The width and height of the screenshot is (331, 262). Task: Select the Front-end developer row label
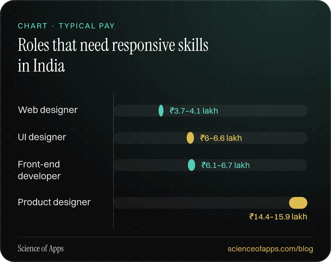(39, 170)
